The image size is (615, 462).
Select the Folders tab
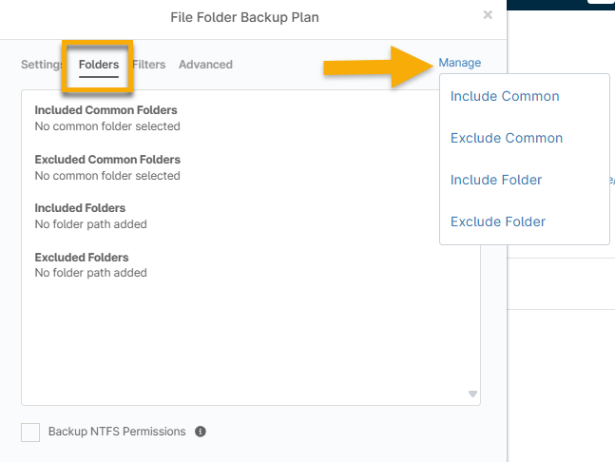tap(99, 65)
